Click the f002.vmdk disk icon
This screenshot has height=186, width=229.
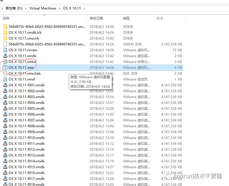(x=5, y=91)
